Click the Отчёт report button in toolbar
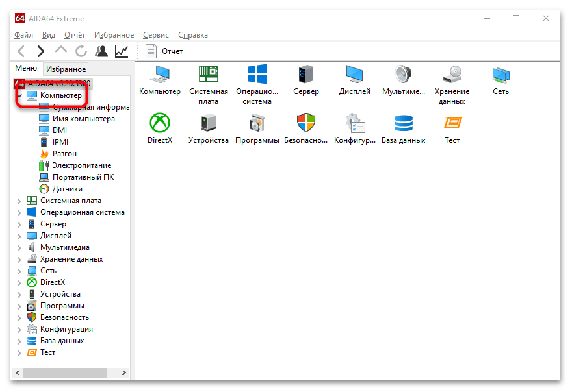 (x=164, y=51)
